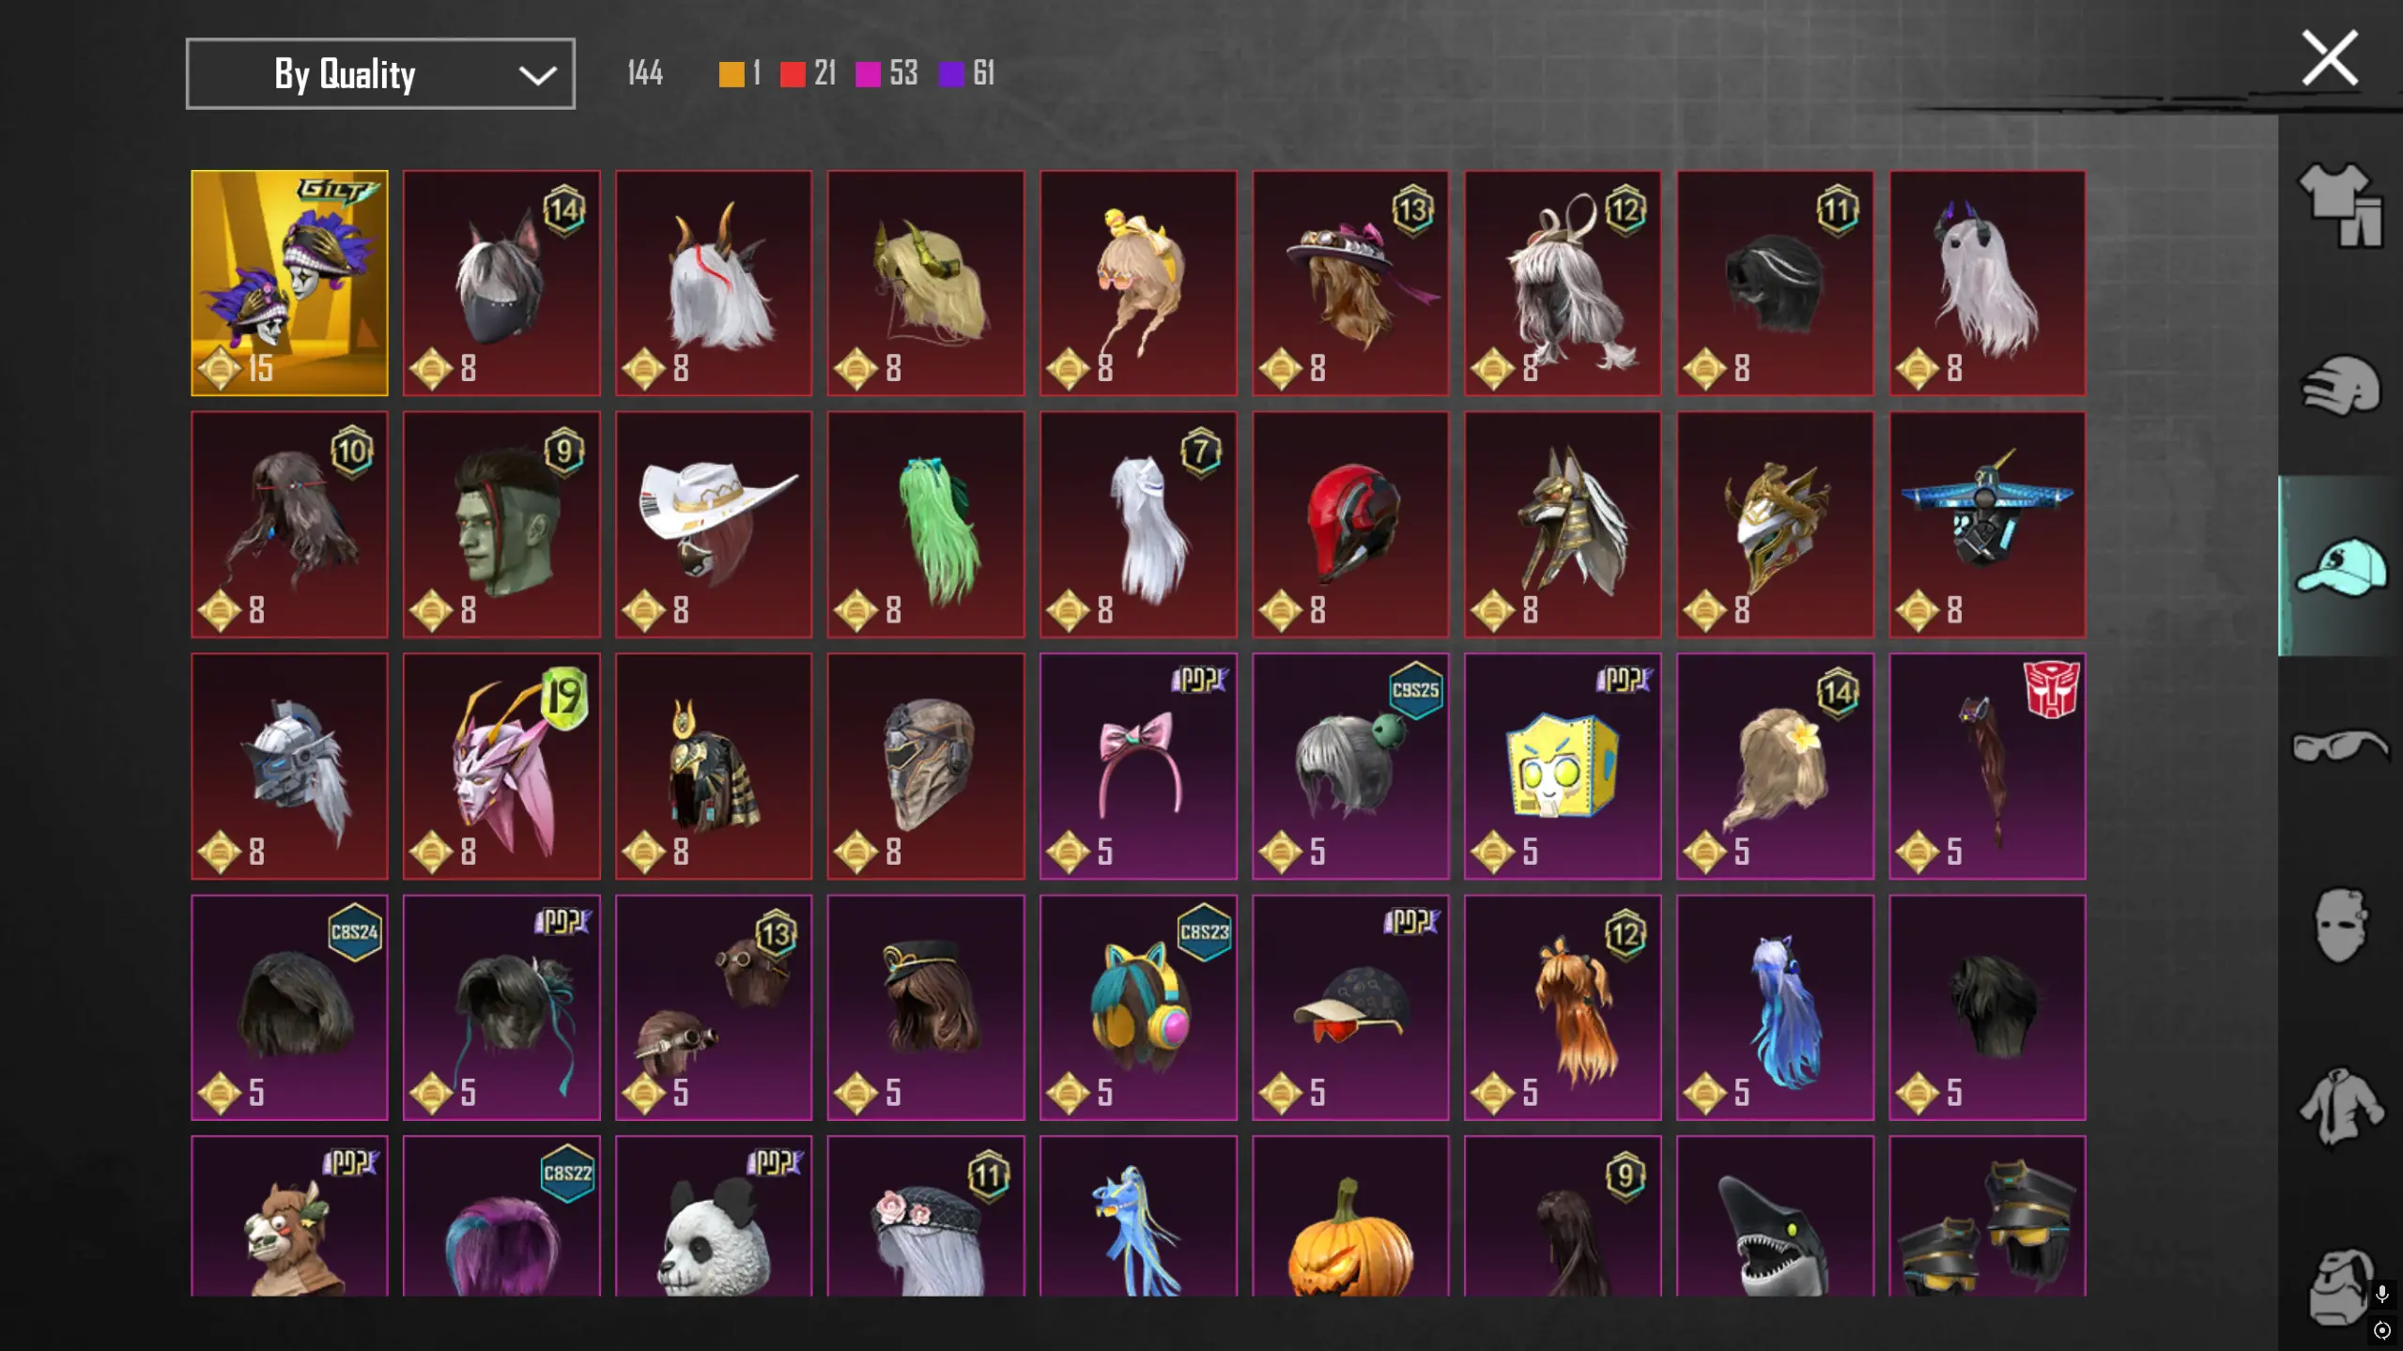This screenshot has height=1351, width=2403.
Task: Select the pumpkin head item
Action: (x=1350, y=1216)
